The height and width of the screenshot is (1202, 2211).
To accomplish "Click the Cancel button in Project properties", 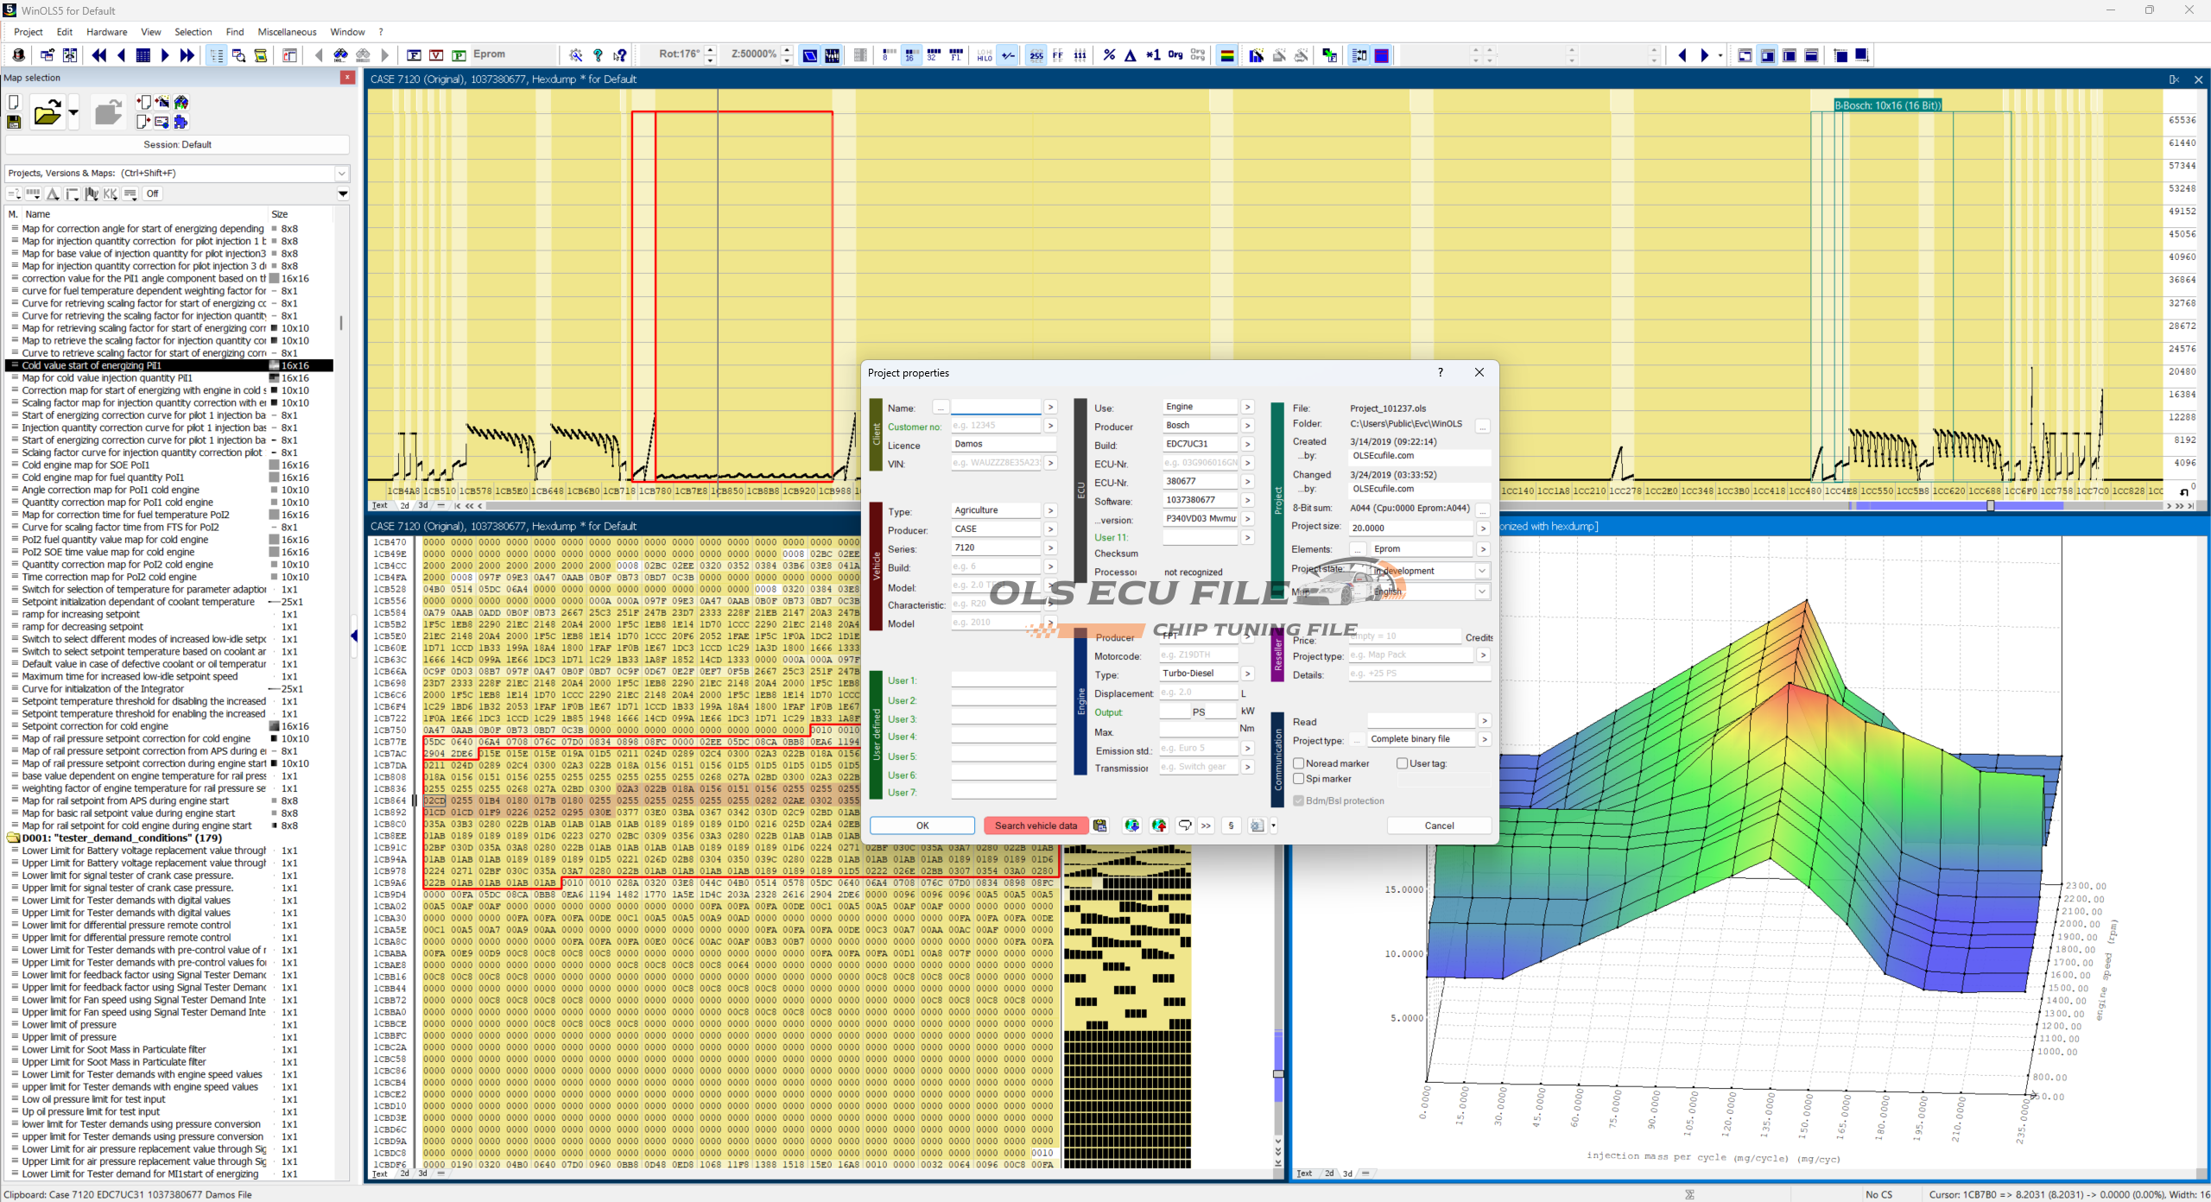I will click(x=1438, y=826).
